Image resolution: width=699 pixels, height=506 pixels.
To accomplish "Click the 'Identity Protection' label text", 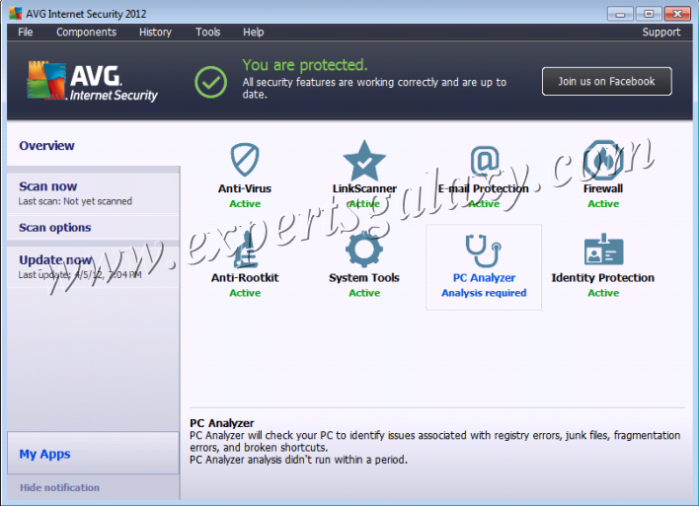I will [603, 277].
